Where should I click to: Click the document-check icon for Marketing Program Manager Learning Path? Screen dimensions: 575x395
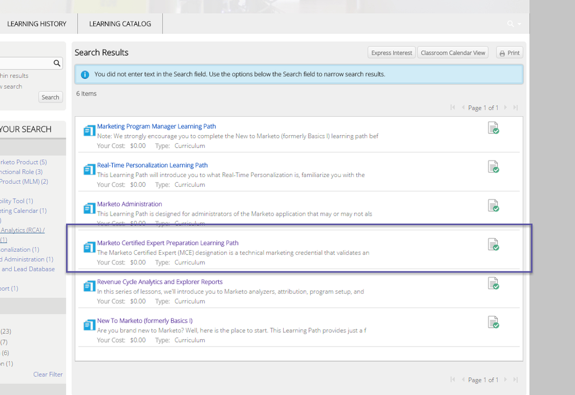[493, 128]
